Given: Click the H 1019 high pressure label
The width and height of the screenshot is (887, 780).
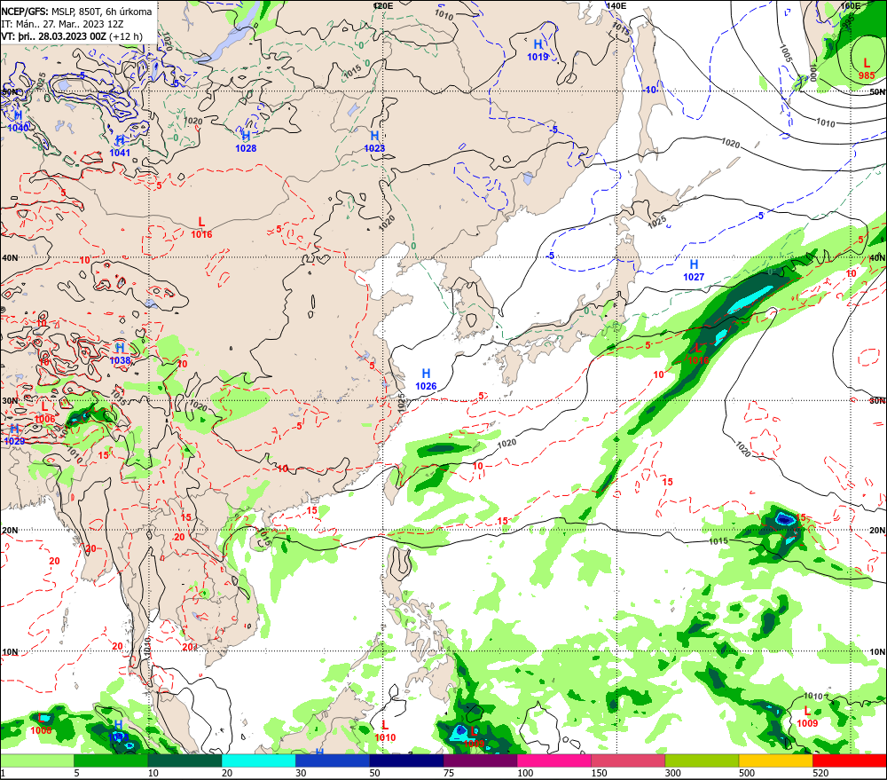Looking at the screenshot, I should coord(538,51).
